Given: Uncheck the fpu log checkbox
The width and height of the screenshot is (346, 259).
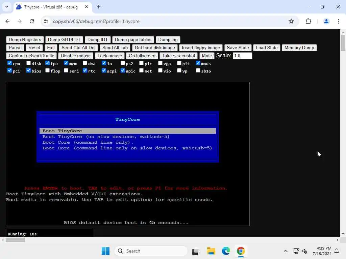Looking at the screenshot, I should click(x=47, y=63).
